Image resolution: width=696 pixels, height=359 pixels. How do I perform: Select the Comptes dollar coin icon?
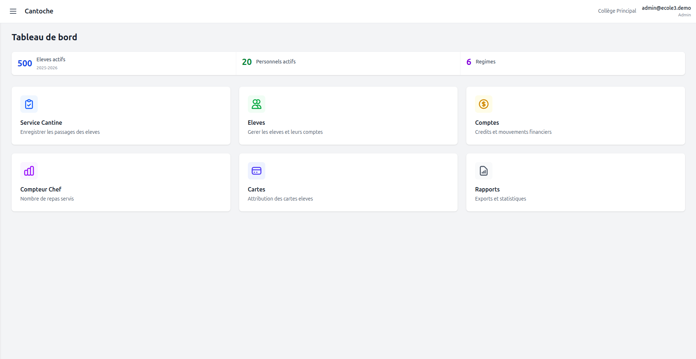(483, 104)
